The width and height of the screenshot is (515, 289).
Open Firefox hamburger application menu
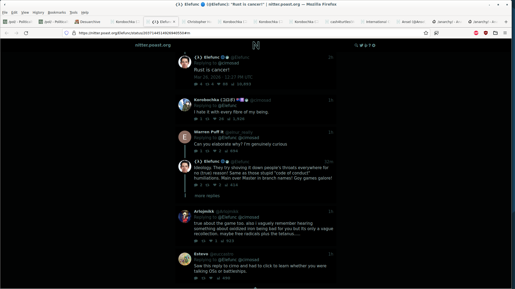tap(505, 33)
